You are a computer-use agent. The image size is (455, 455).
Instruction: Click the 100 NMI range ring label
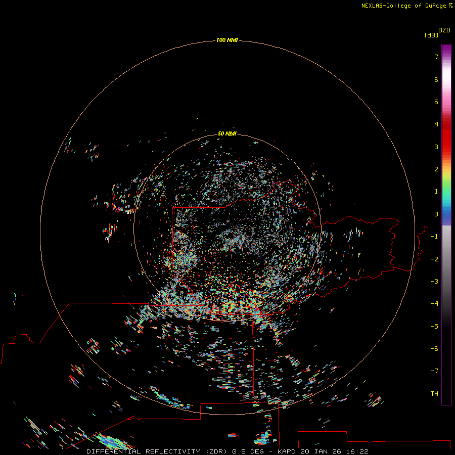(227, 40)
